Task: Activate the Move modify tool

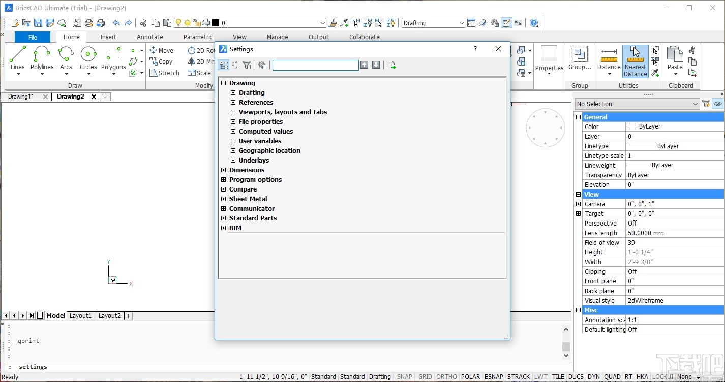Action: click(x=162, y=50)
